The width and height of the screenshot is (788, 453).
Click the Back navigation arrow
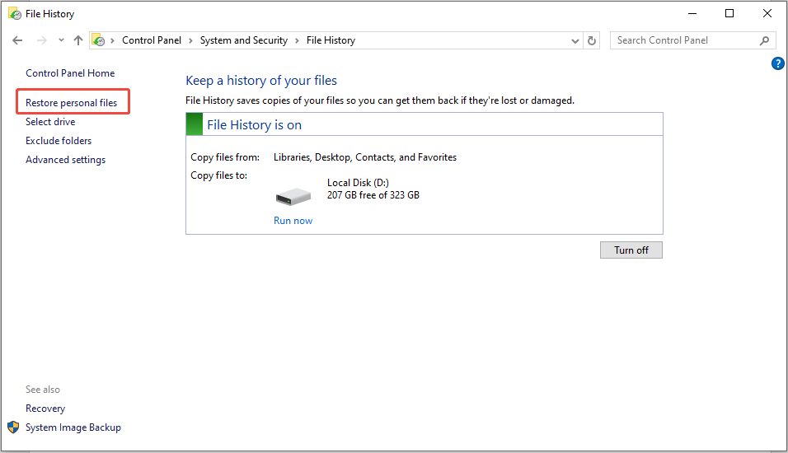pyautogui.click(x=18, y=40)
